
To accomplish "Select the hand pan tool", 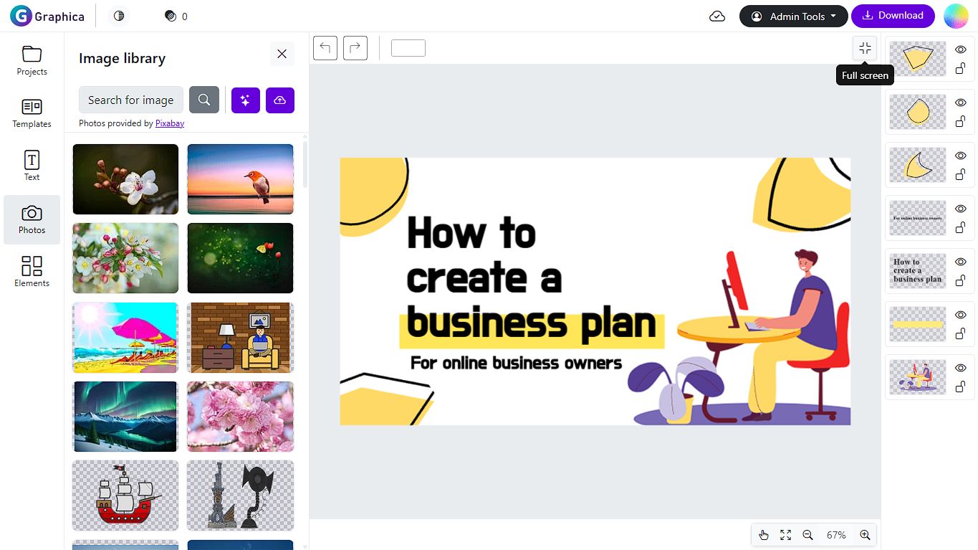I will click(764, 535).
